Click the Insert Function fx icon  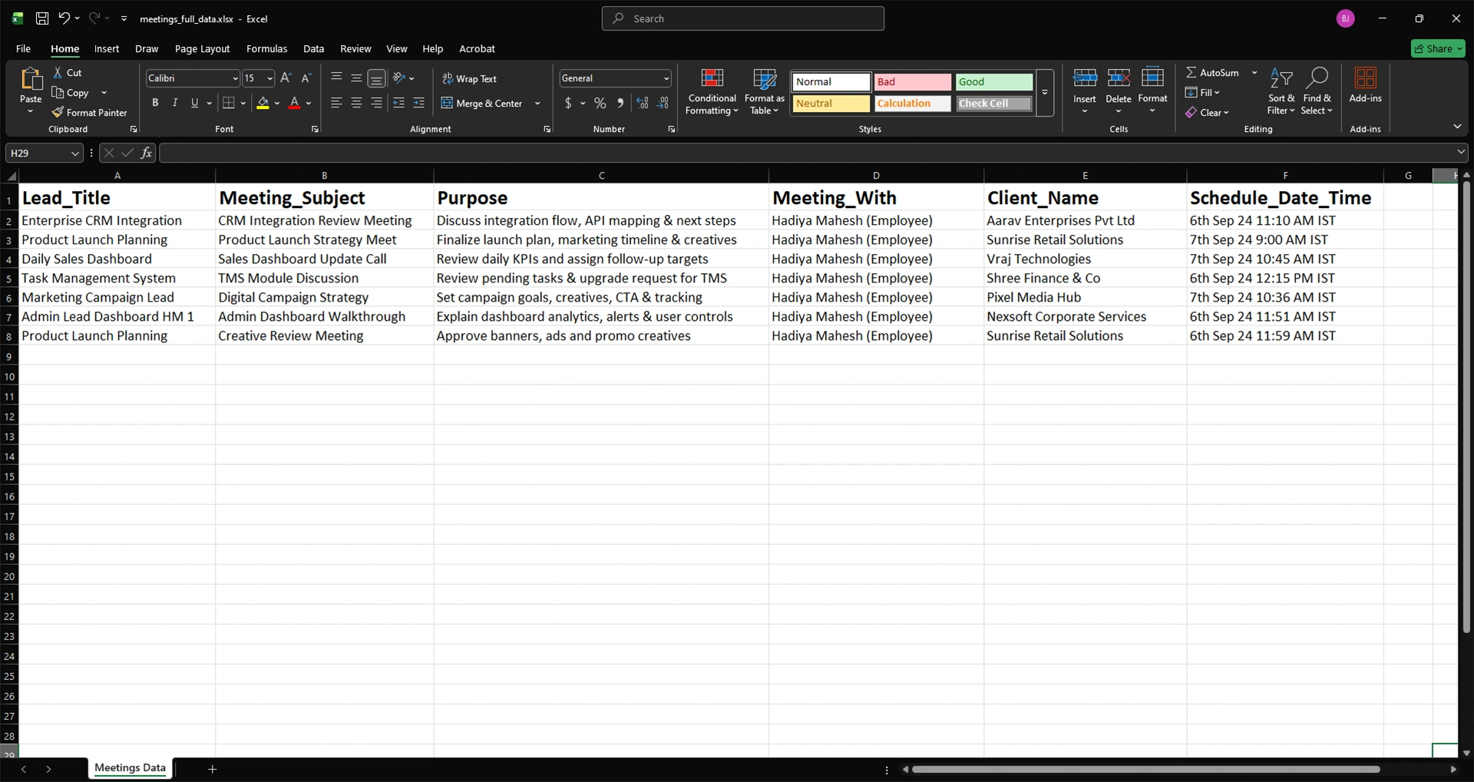click(146, 153)
